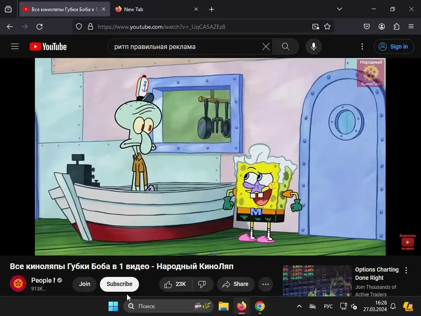The image size is (421, 316).
Task: Click taskbar Поиск search box
Action: 168,306
